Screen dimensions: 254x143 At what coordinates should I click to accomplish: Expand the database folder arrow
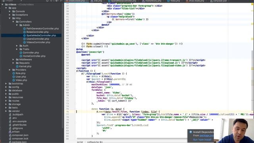pyautogui.click(x=6, y=91)
